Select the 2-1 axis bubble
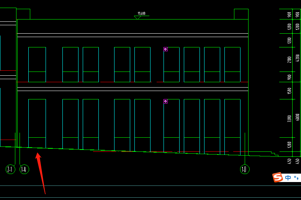Image resolution: width=301 pixels, height=200 pixels. 10,169
